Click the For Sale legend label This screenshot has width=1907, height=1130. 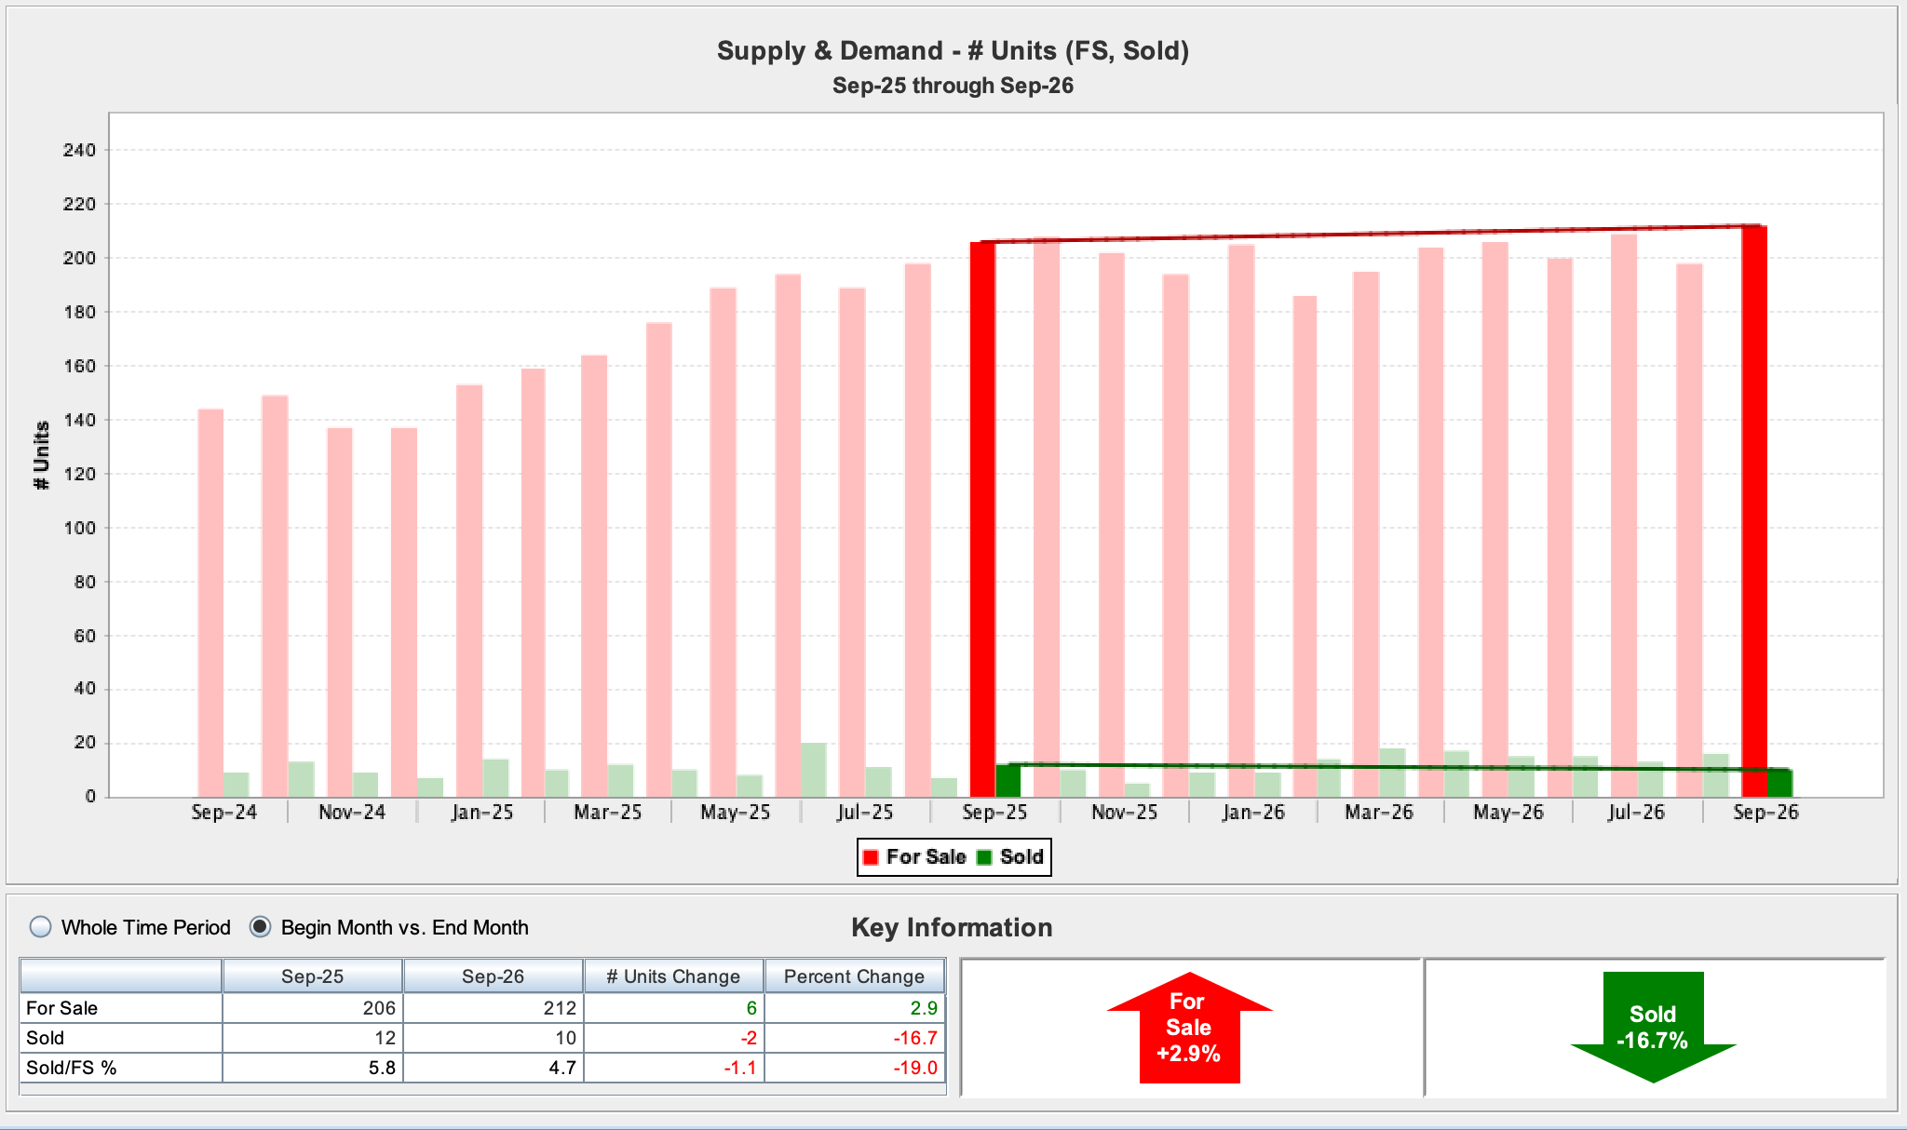point(926,857)
